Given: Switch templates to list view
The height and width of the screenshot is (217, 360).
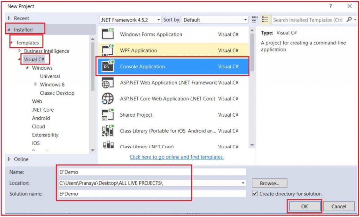Looking at the screenshot, I should click(265, 20).
